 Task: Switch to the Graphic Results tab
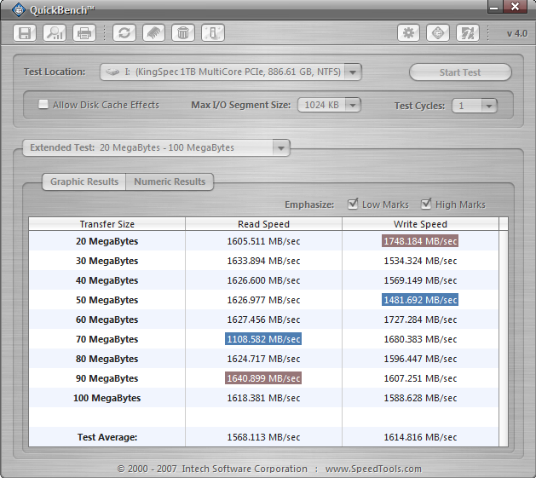[x=84, y=181]
